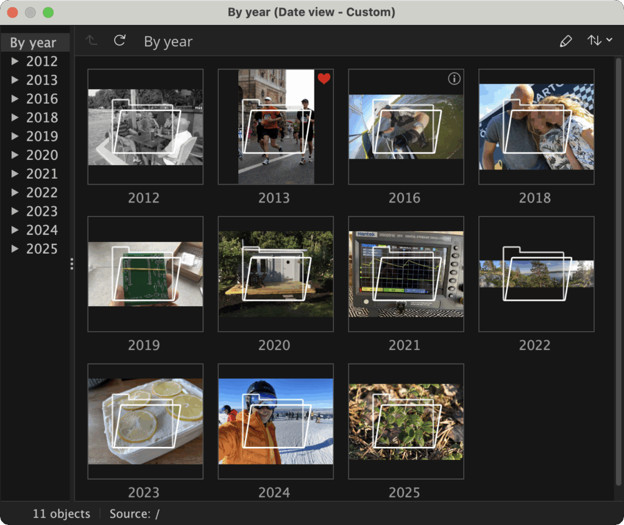
Task: Click the pencil edit icon
Action: coord(565,41)
